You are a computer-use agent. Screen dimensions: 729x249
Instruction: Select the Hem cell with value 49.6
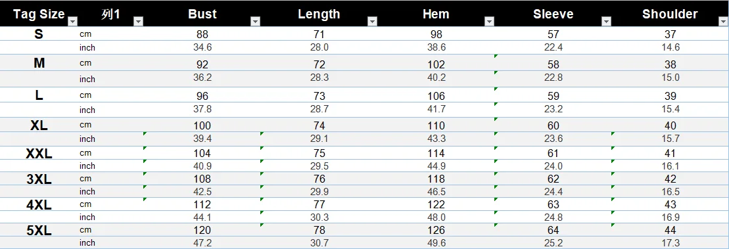coord(436,243)
